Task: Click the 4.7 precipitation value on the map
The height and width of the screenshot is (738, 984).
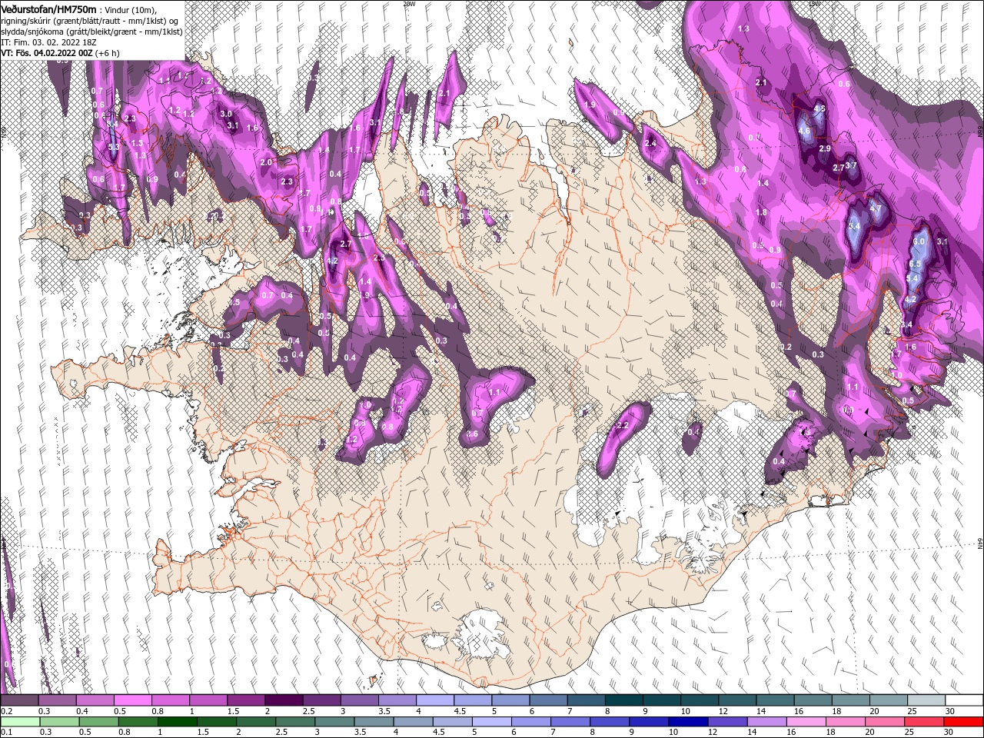Action: [x=875, y=208]
